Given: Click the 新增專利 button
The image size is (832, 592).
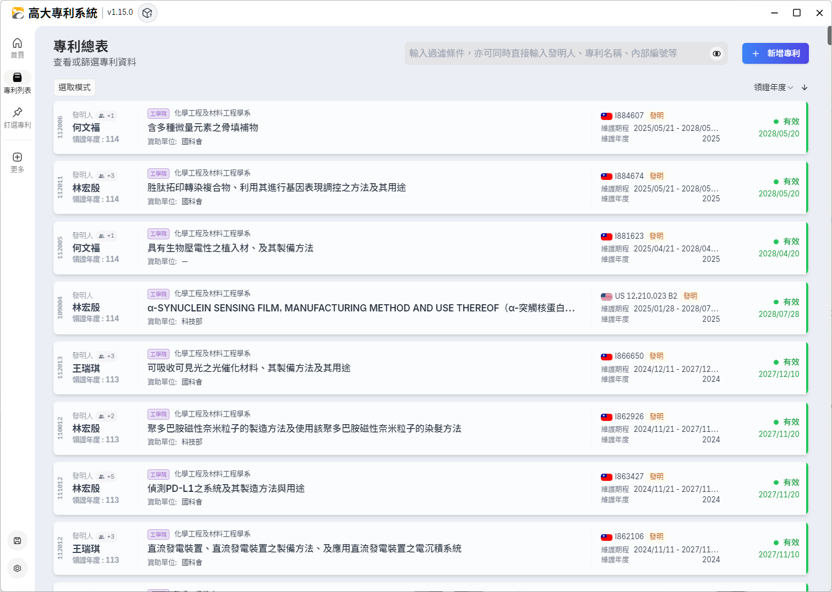Looking at the screenshot, I should 775,53.
